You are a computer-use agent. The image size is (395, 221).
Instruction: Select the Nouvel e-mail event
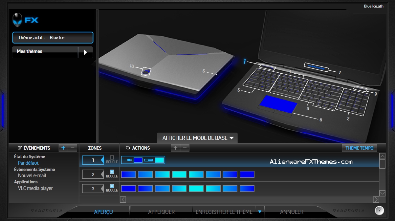(x=32, y=175)
